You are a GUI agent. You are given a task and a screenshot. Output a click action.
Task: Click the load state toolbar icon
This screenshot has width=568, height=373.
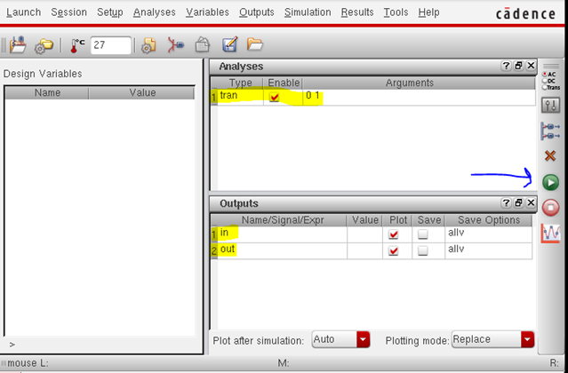coord(18,45)
